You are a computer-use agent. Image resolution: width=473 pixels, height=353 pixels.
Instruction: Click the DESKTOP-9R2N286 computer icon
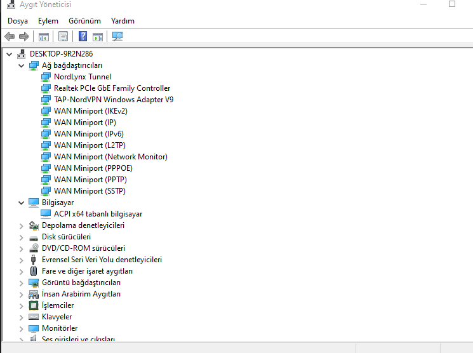[x=22, y=54]
